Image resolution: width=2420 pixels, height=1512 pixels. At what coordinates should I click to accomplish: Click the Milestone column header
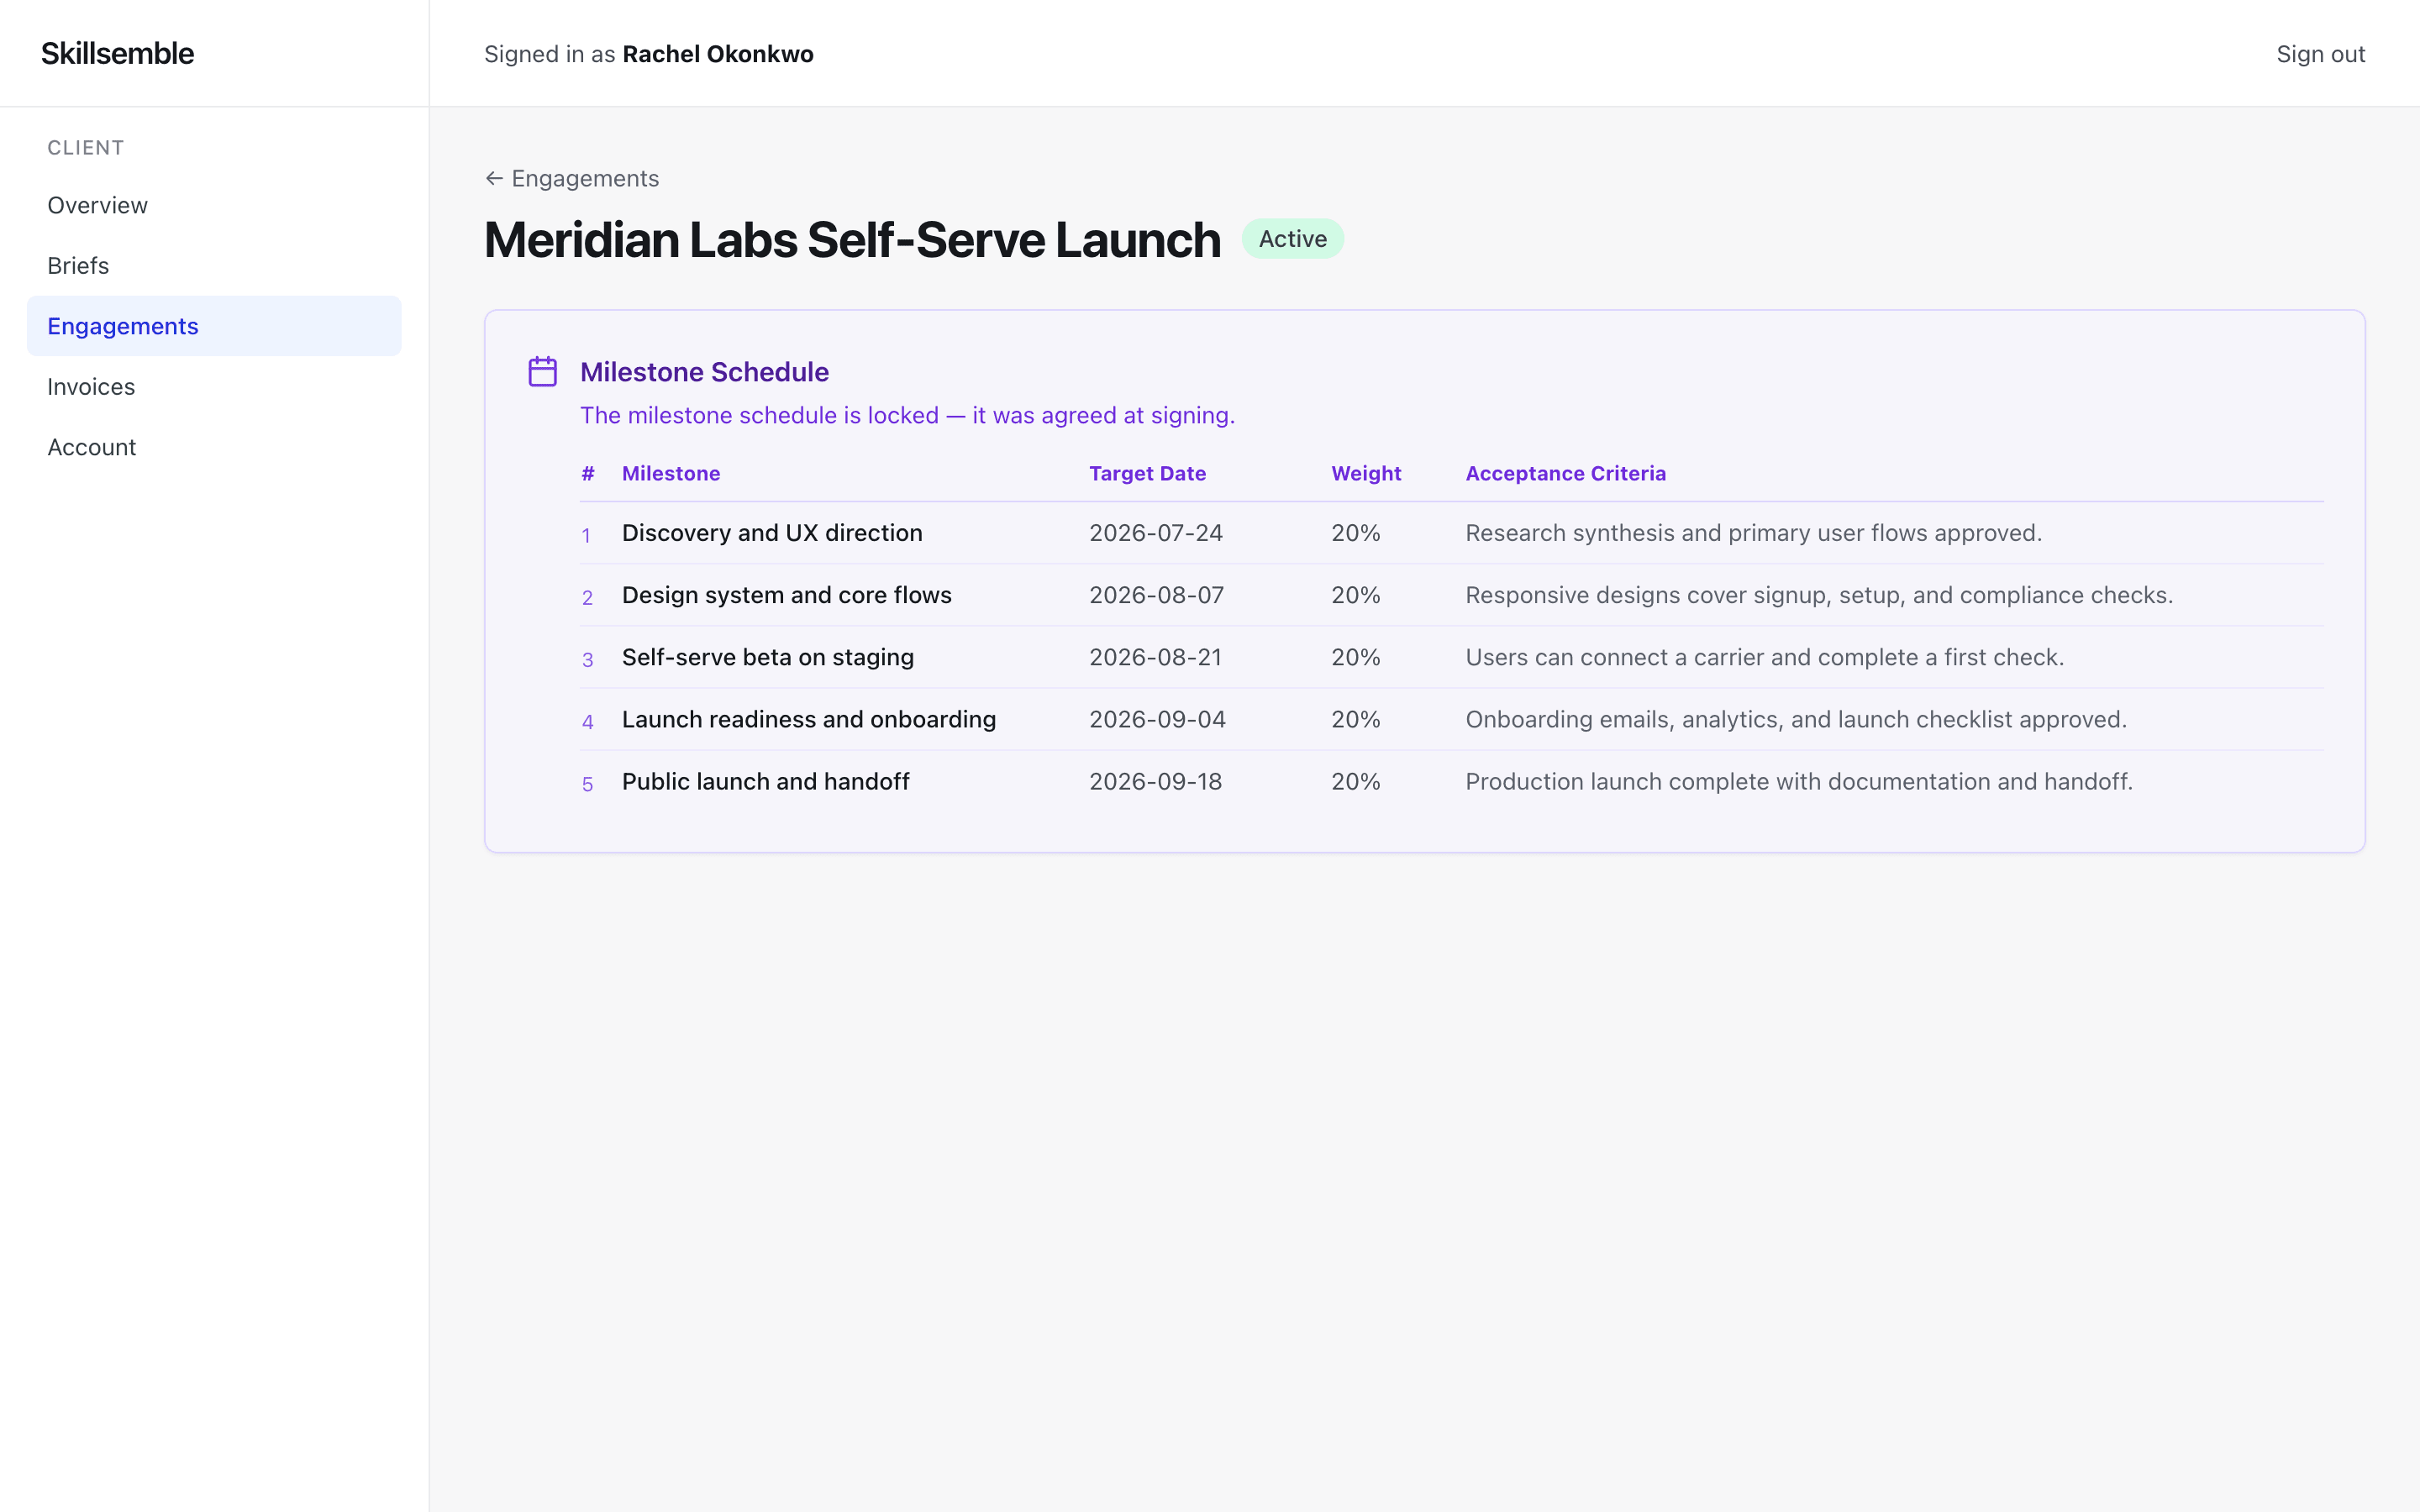pos(671,473)
